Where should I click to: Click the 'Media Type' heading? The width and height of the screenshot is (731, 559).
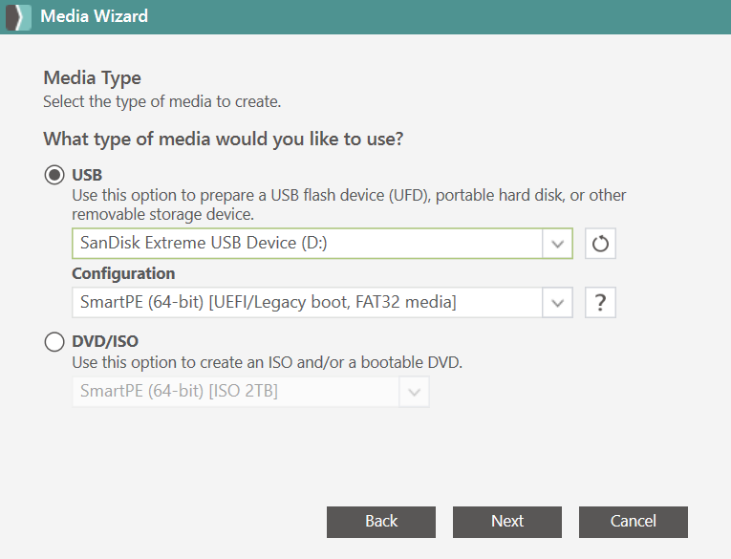(x=93, y=77)
